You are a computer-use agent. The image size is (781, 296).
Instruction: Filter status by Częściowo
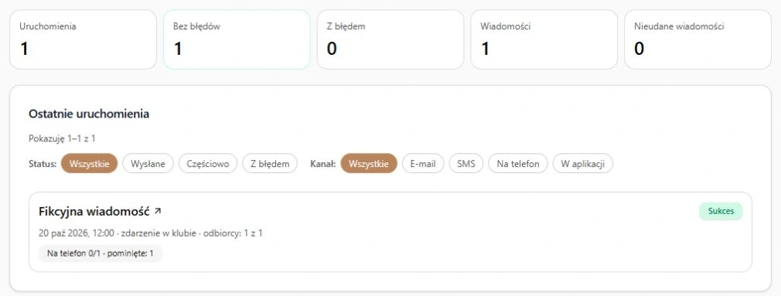click(208, 164)
